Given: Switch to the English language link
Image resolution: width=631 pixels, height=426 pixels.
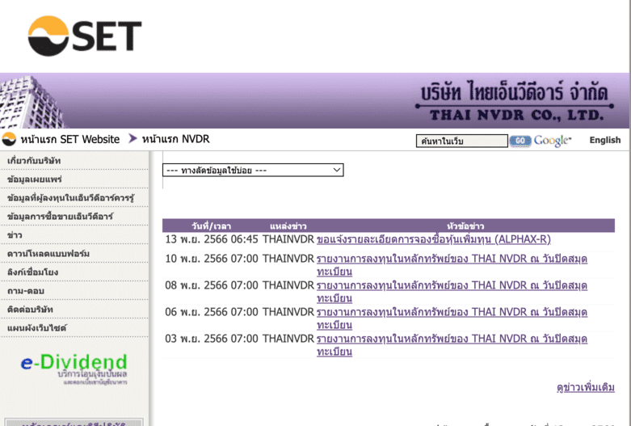Looking at the screenshot, I should [x=604, y=140].
